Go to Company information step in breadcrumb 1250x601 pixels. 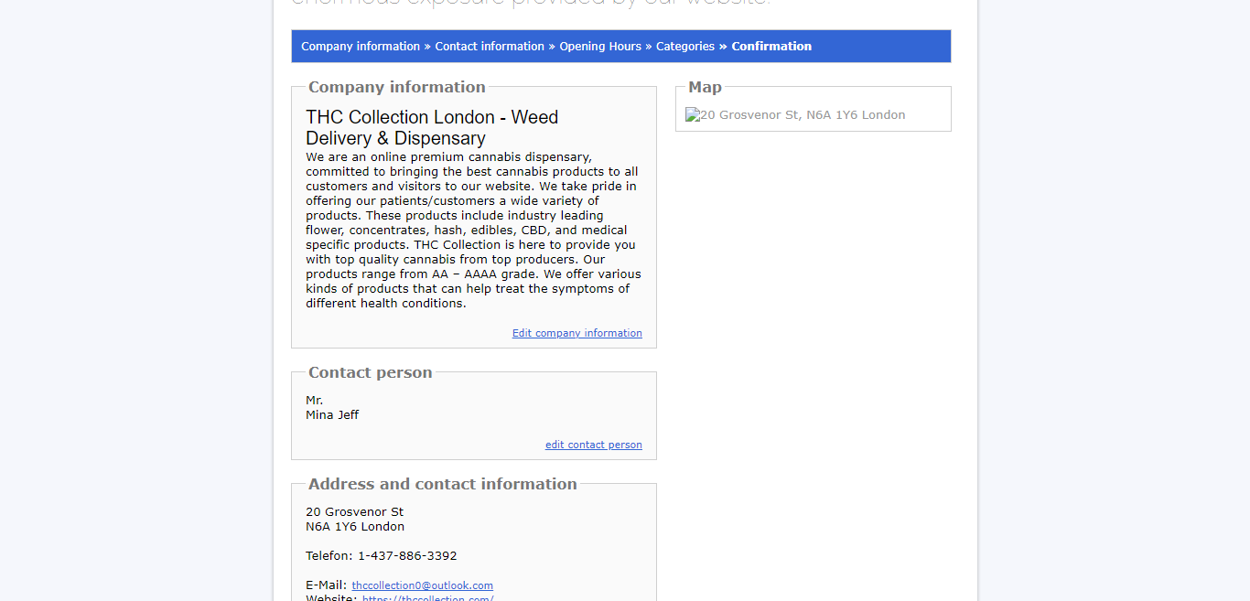click(x=361, y=47)
